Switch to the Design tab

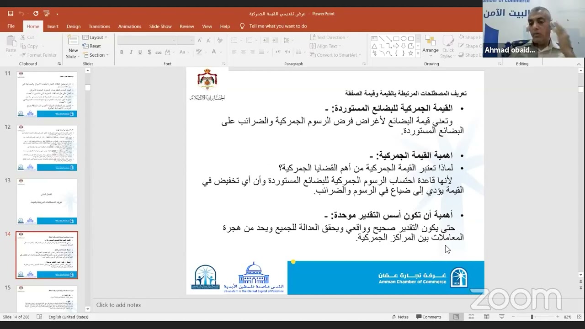(x=73, y=27)
